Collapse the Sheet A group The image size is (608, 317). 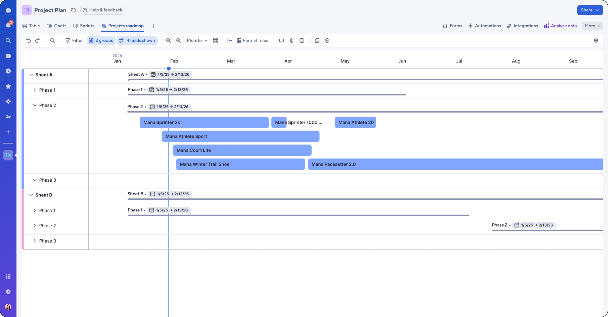tap(31, 75)
